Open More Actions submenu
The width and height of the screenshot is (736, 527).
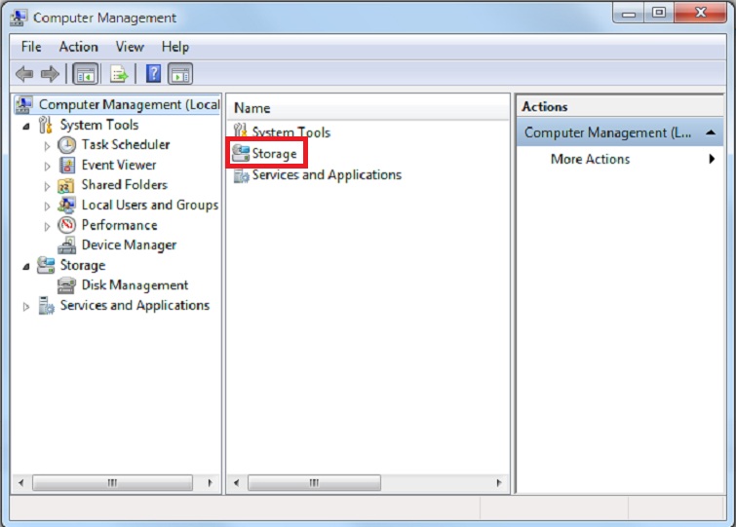pyautogui.click(x=590, y=159)
